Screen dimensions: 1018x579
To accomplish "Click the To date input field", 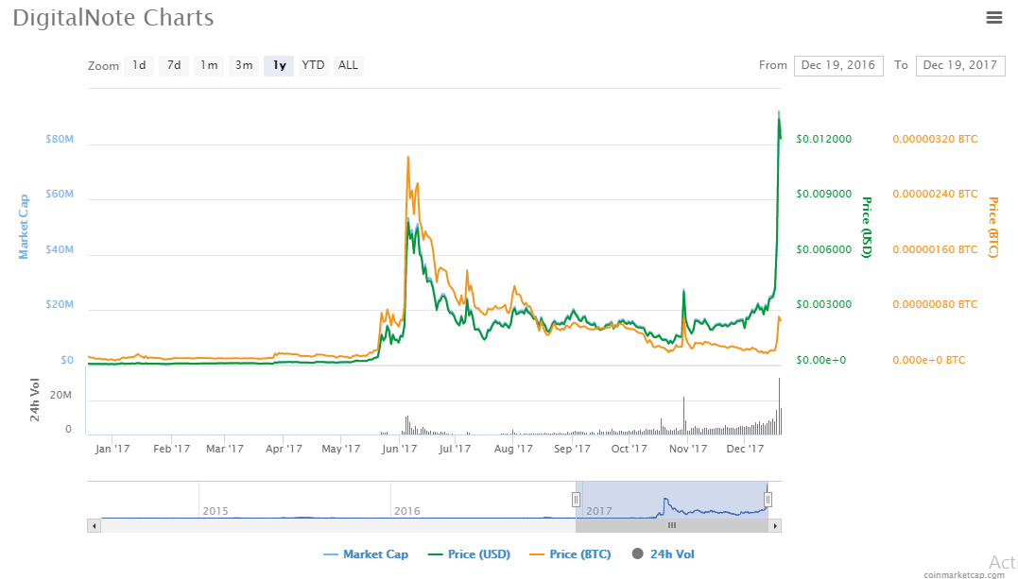I will tap(959, 65).
